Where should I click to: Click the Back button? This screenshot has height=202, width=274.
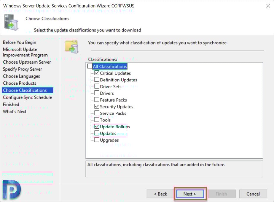160,194
